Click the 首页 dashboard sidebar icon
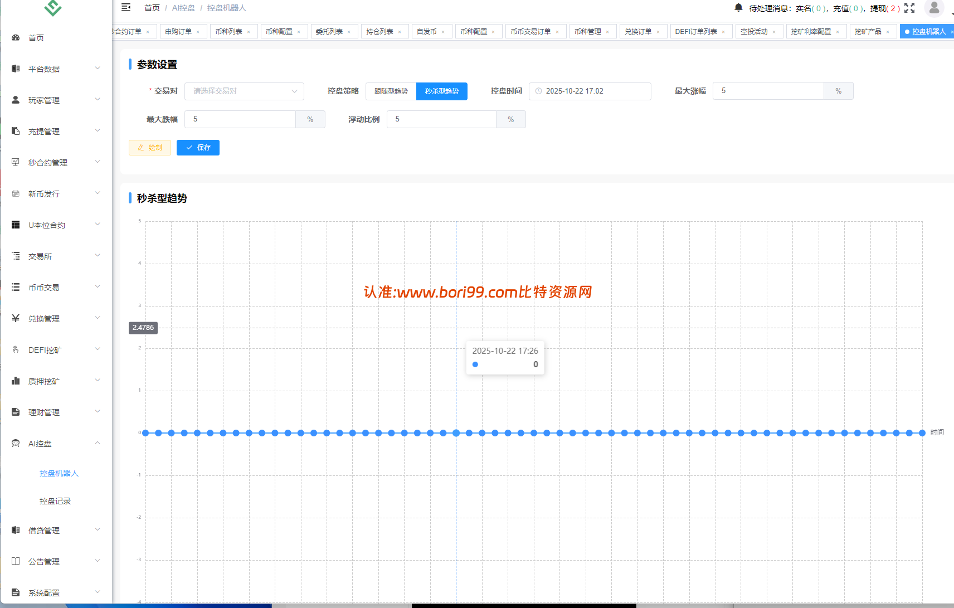The width and height of the screenshot is (954, 608). click(x=16, y=37)
